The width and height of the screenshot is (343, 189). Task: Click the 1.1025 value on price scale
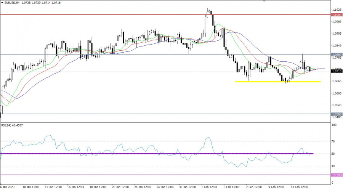coord(336,10)
